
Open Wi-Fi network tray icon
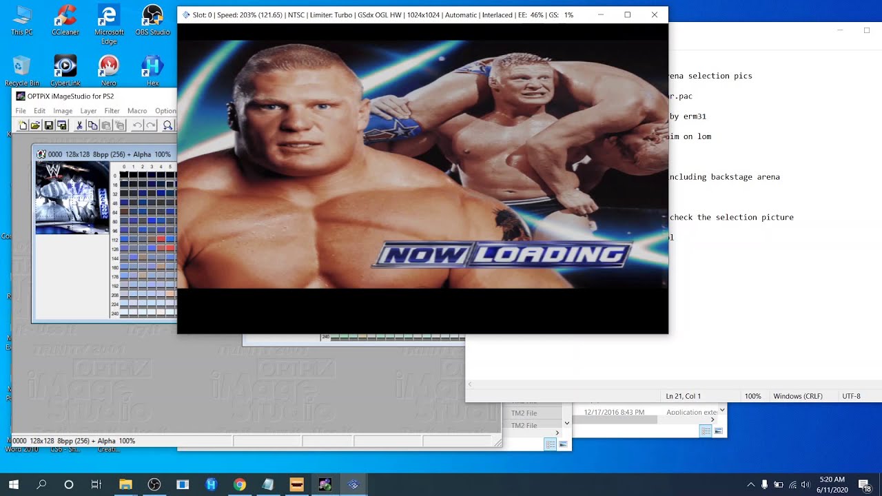792,484
